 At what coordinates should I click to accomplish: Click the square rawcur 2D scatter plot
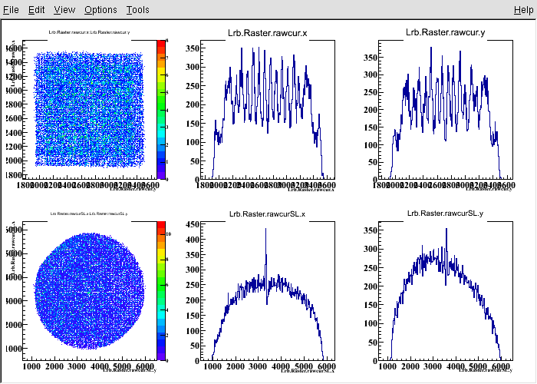click(x=89, y=109)
